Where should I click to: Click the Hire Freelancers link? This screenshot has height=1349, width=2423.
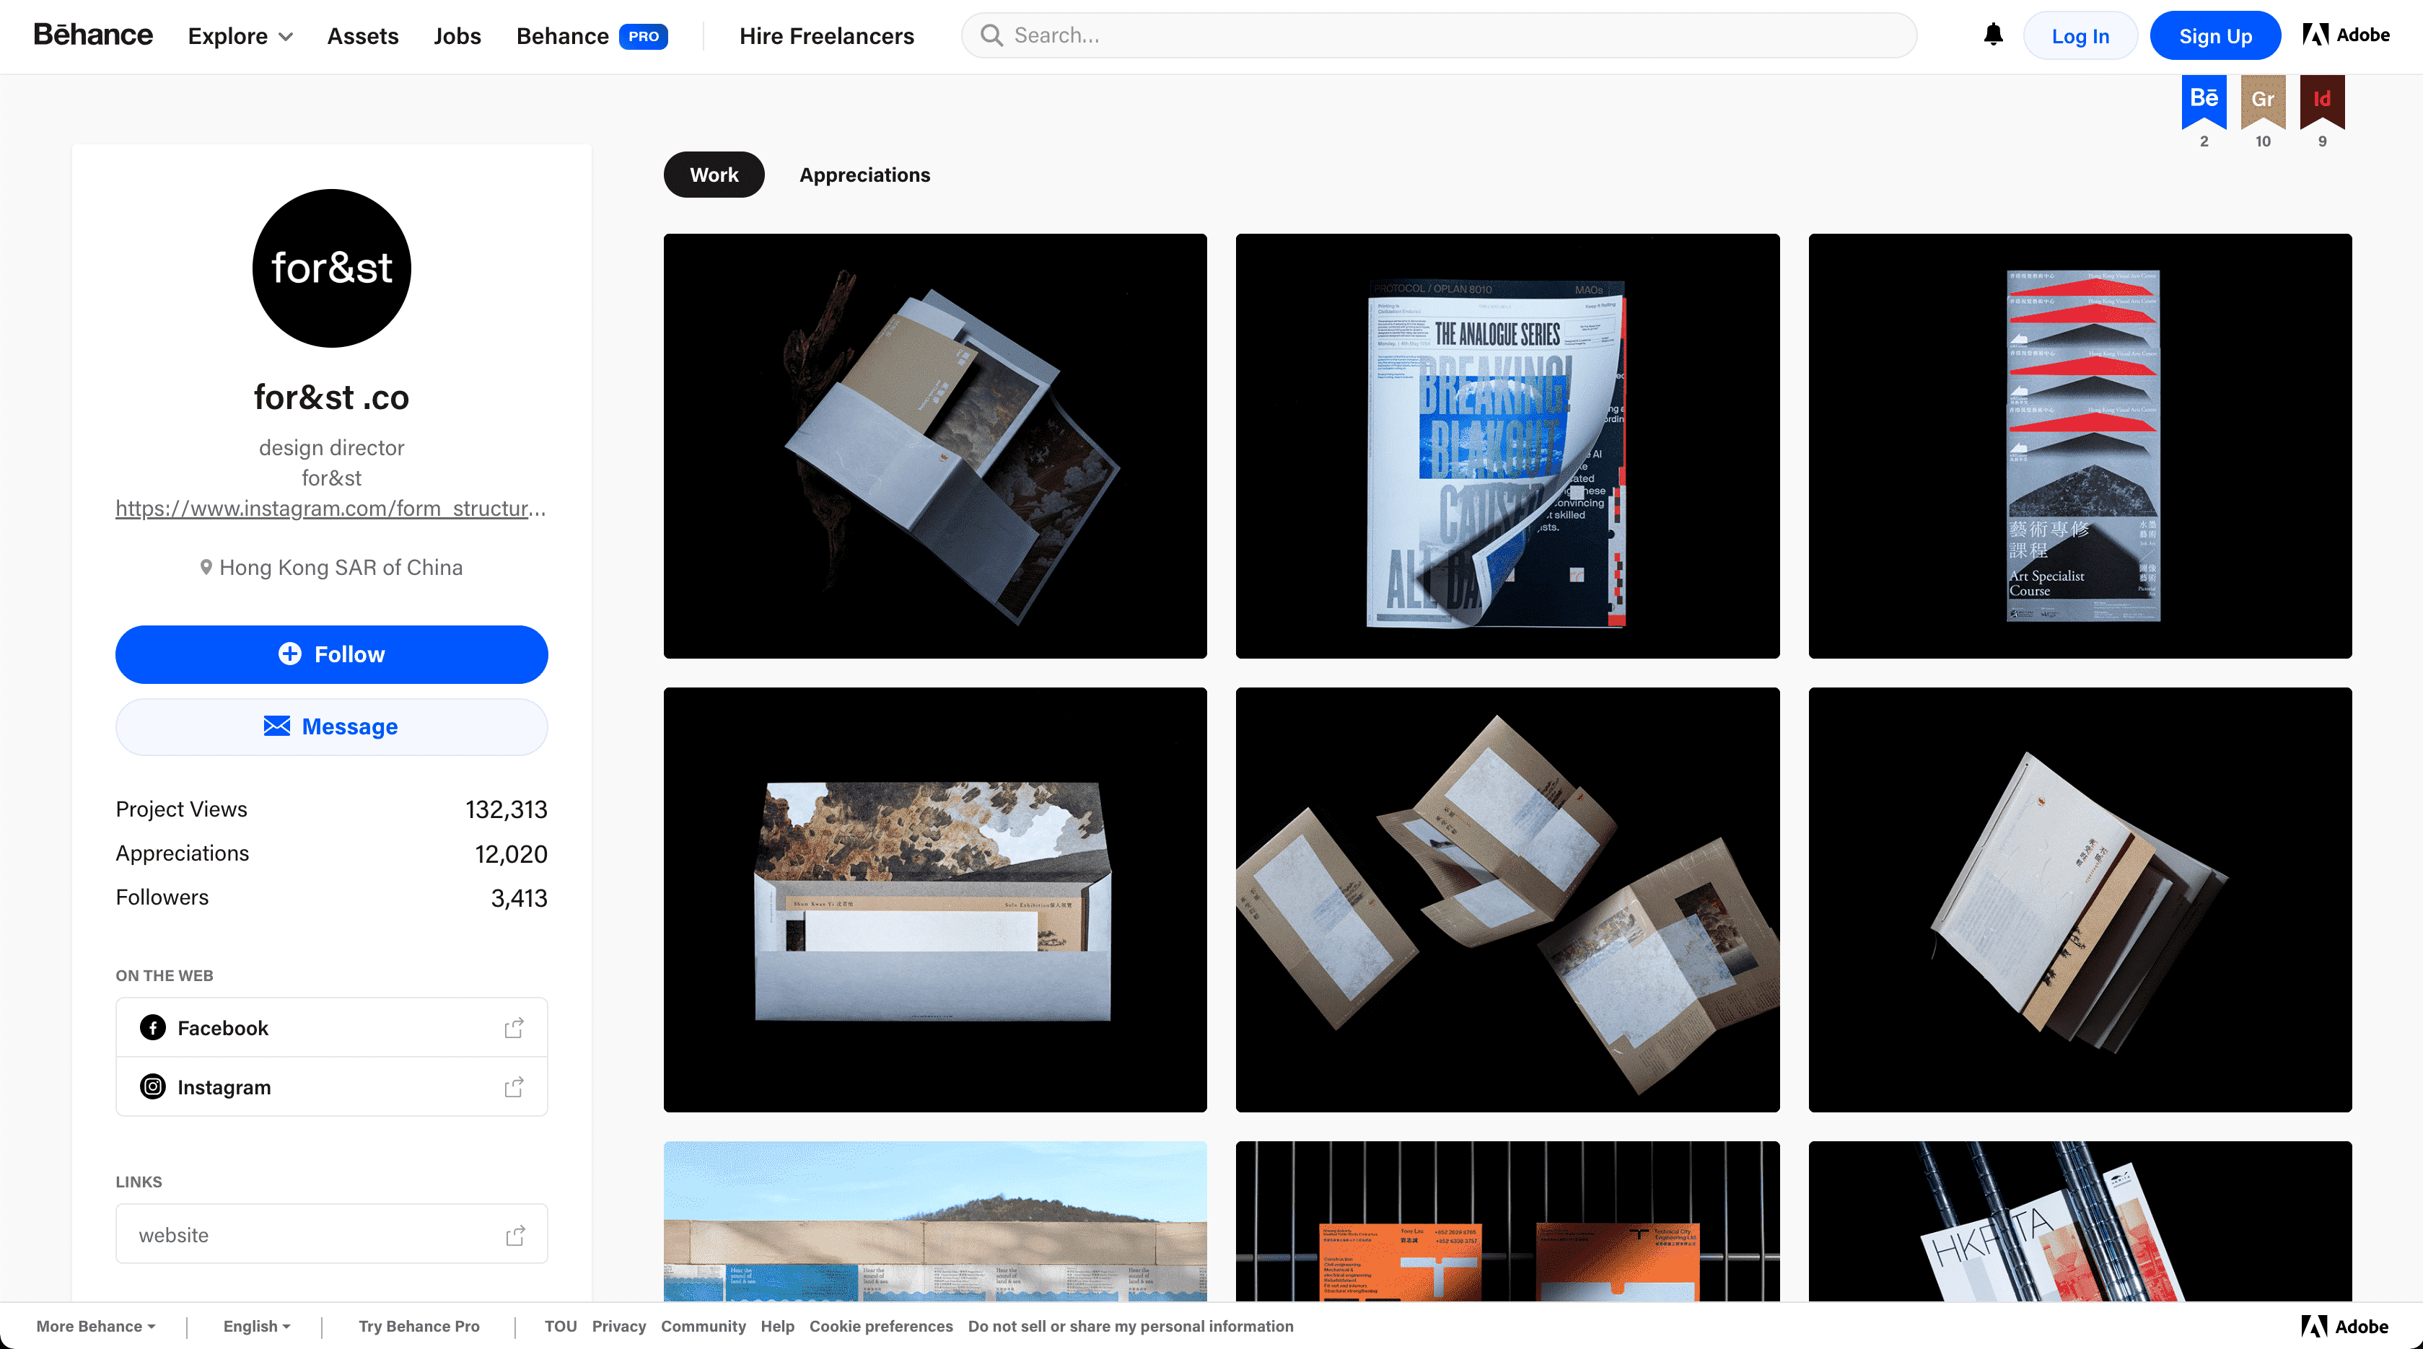[x=825, y=35]
